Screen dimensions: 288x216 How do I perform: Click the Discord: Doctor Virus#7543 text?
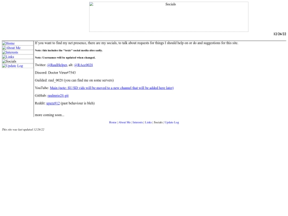pyautogui.click(x=55, y=73)
